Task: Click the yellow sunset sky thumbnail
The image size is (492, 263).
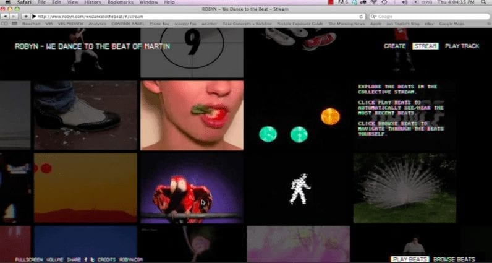Action: pyautogui.click(x=86, y=188)
